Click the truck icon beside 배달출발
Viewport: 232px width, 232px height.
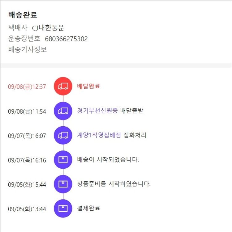[63, 111]
